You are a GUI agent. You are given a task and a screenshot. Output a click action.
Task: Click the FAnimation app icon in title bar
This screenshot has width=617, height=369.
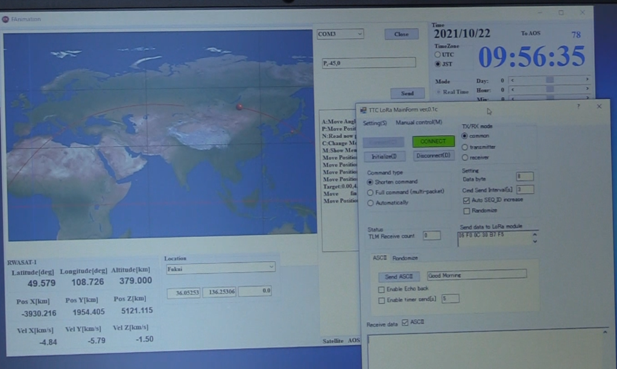(x=5, y=19)
